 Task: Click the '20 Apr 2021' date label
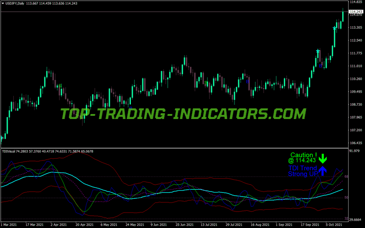point(84,225)
